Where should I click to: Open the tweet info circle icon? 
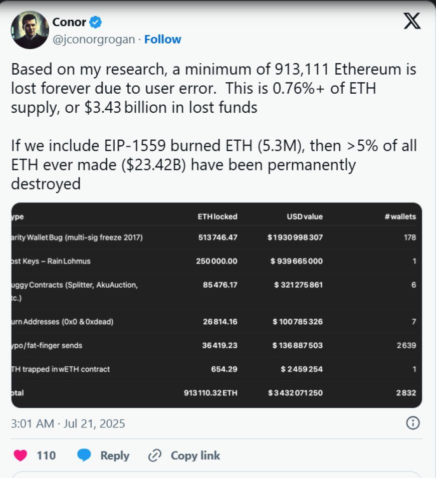[413, 423]
